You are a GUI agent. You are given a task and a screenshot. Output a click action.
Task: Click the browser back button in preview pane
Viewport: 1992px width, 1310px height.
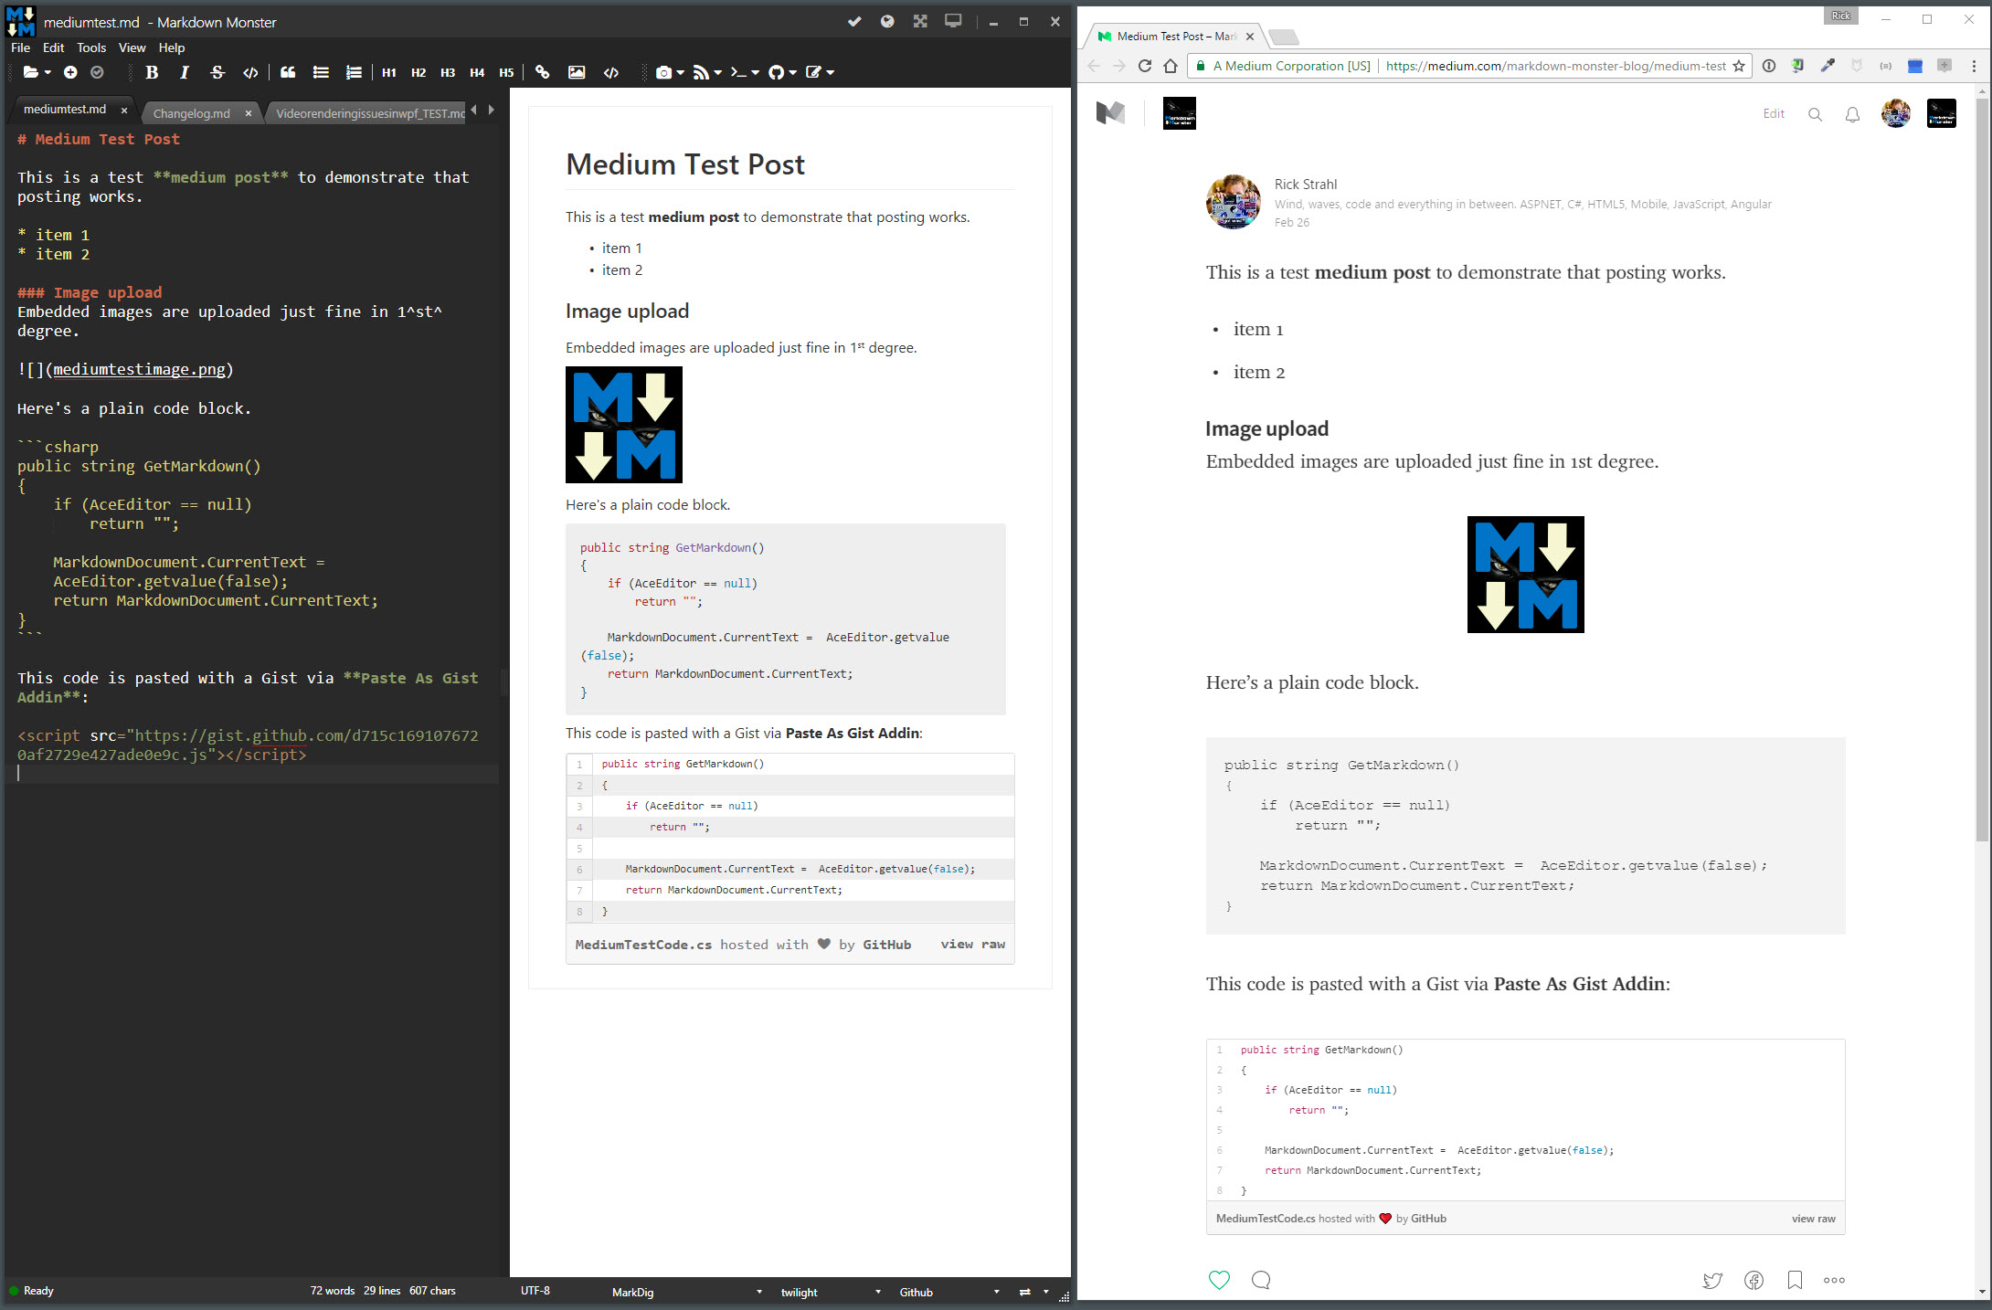1098,66
